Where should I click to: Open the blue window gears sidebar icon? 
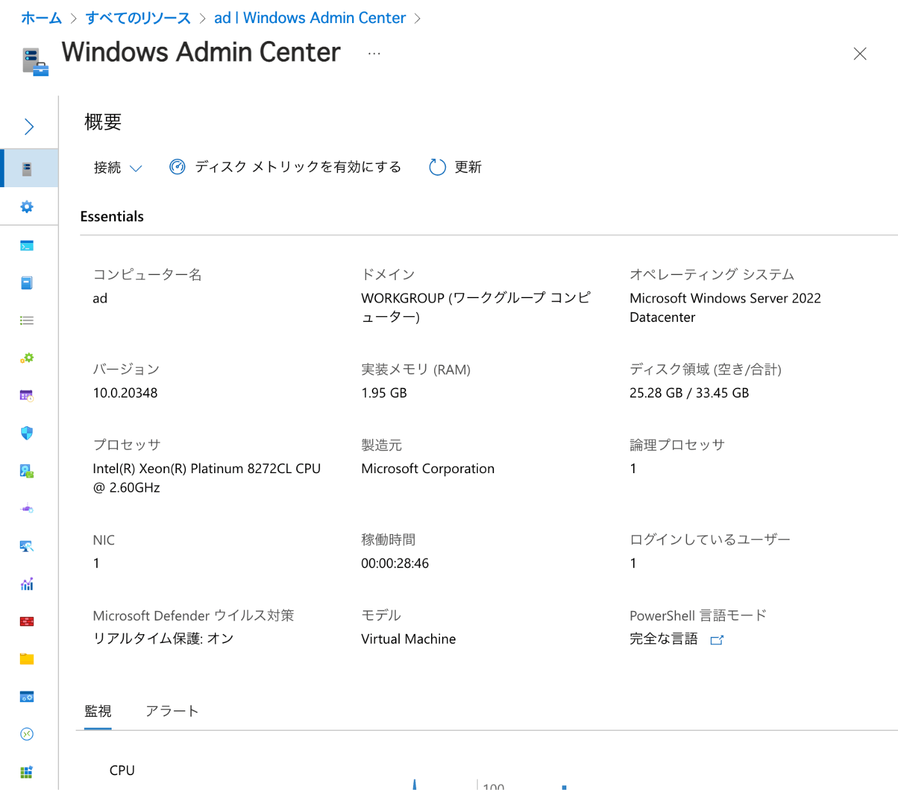click(x=27, y=697)
